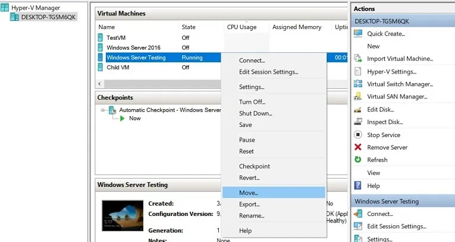Click the Inspect Disk icon

point(358,122)
